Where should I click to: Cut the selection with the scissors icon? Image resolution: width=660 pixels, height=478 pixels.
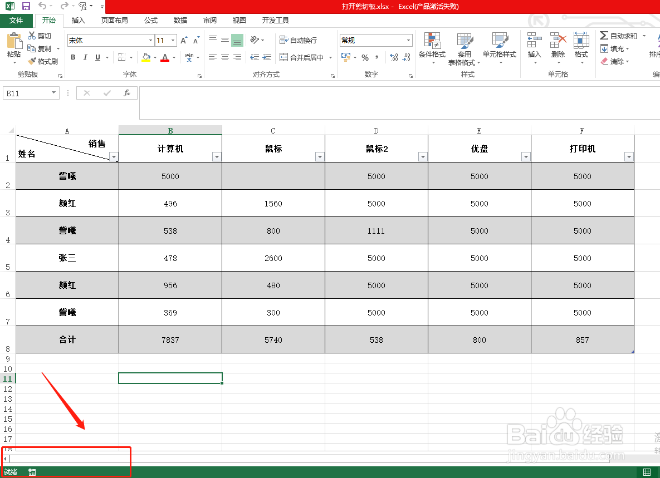pos(32,36)
